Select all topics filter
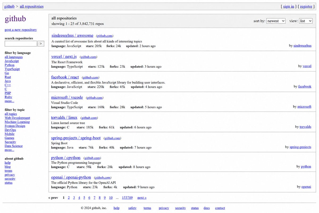 pyautogui.click(x=11, y=114)
